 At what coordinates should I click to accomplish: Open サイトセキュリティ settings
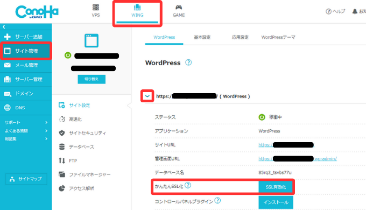point(87,133)
